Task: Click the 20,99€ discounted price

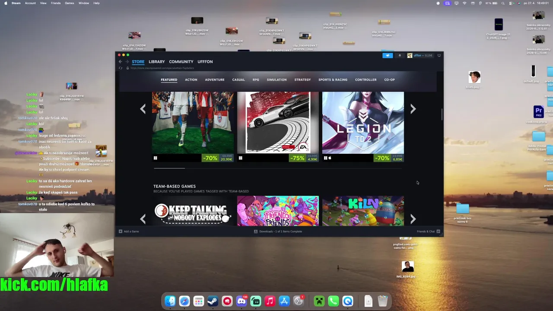Action: coord(226,159)
